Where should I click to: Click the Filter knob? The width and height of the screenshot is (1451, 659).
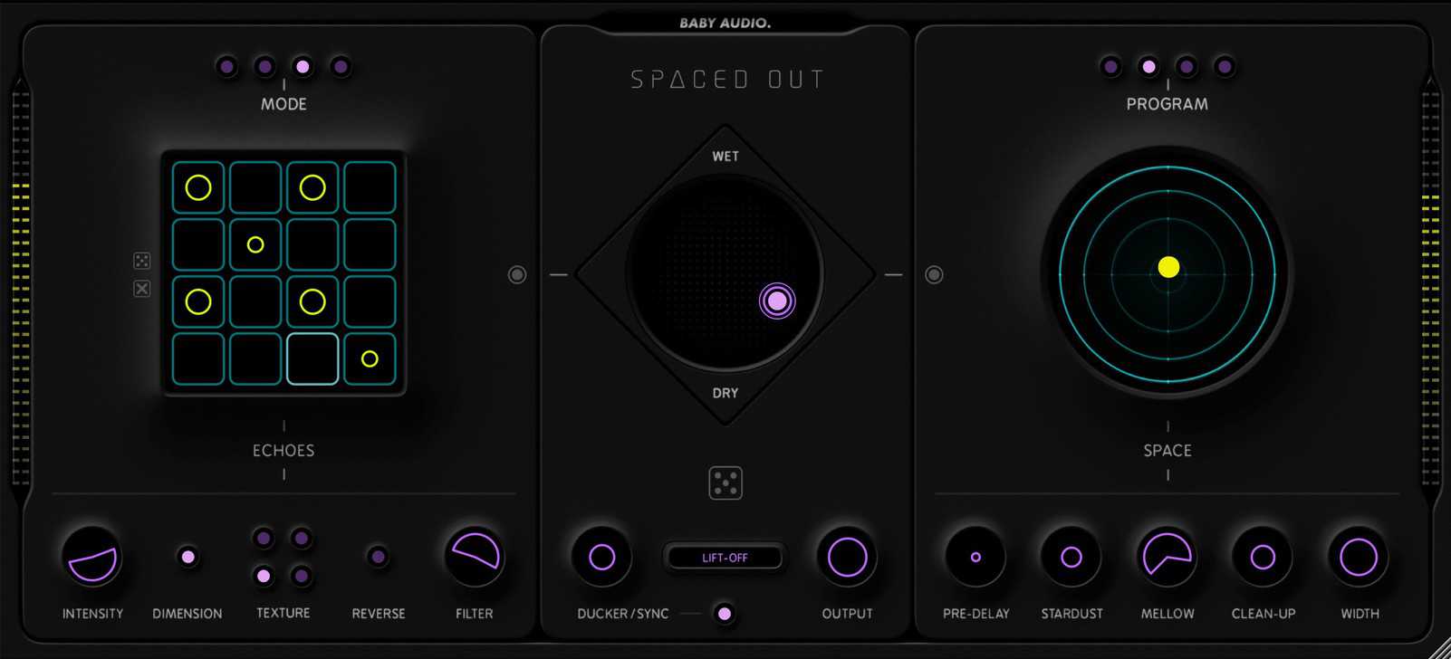point(475,557)
